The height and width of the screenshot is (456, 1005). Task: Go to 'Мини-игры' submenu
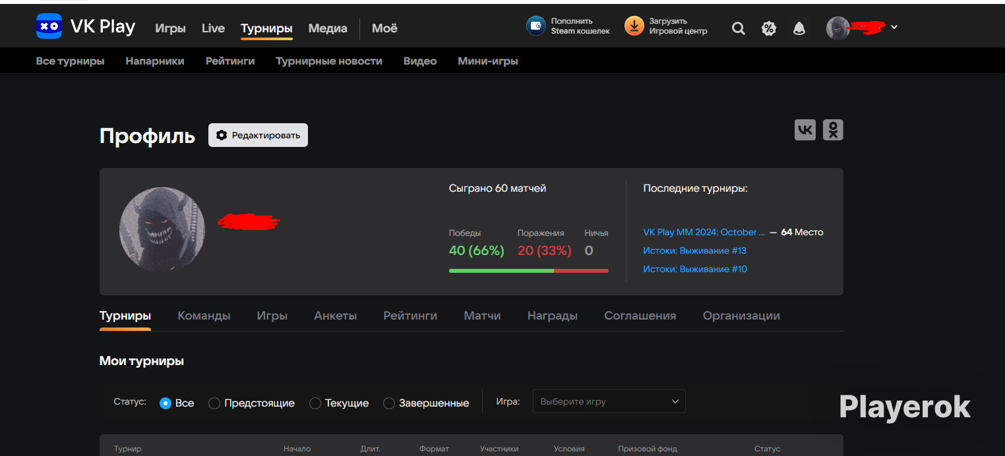(x=488, y=61)
